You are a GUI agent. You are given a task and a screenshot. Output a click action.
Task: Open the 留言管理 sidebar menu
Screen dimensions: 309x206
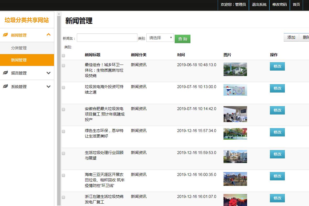click(27, 73)
